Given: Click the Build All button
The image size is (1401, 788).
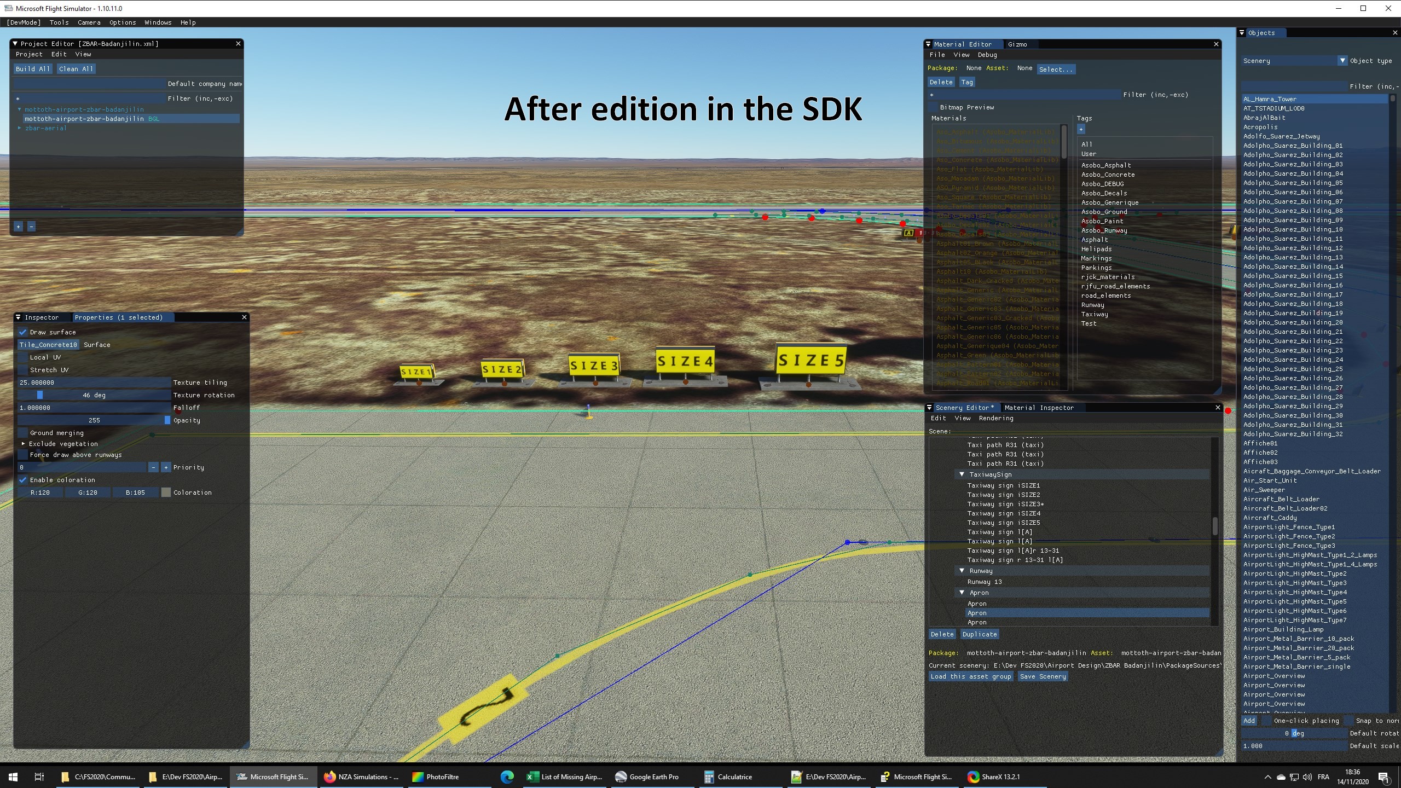Looking at the screenshot, I should click(x=32, y=68).
